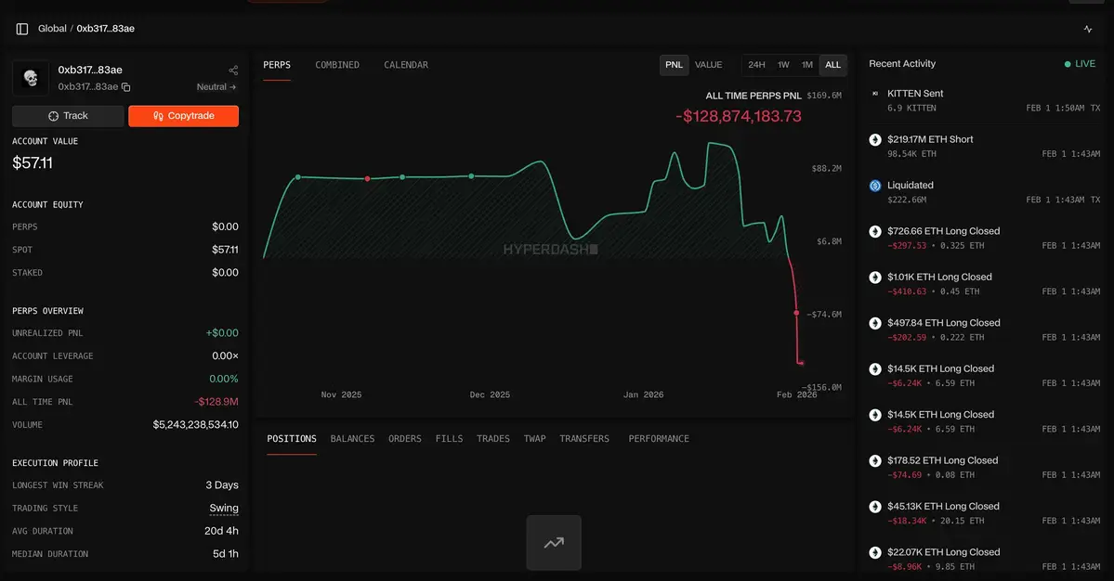Expand the Neutral bias label
This screenshot has width=1114, height=581.
point(216,87)
